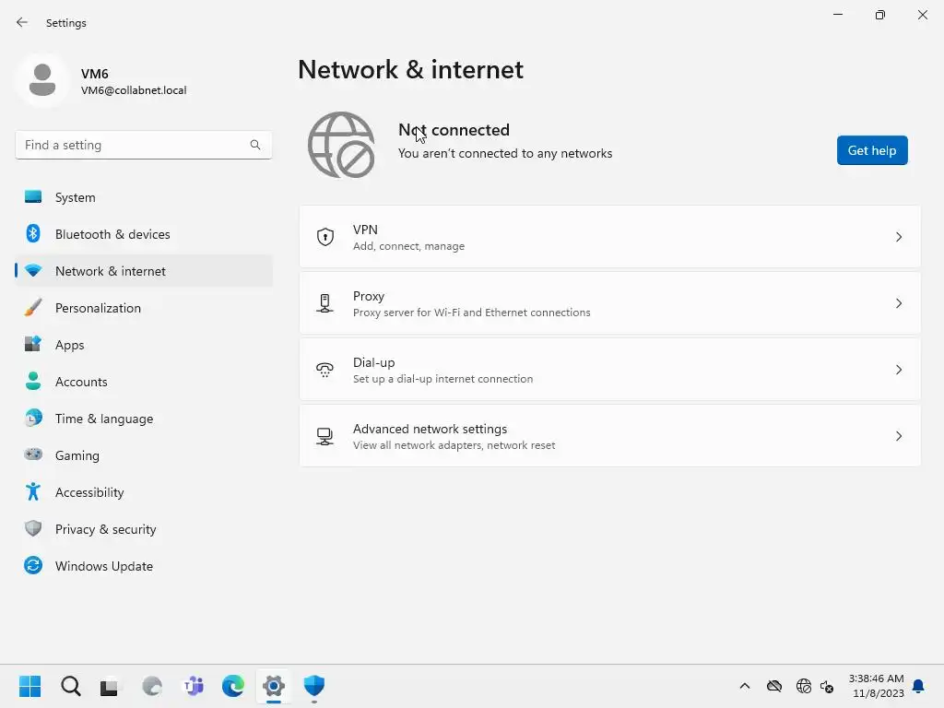Image resolution: width=944 pixels, height=708 pixels.
Task: Click the System monitor icon in sidebar
Action: pyautogui.click(x=33, y=197)
